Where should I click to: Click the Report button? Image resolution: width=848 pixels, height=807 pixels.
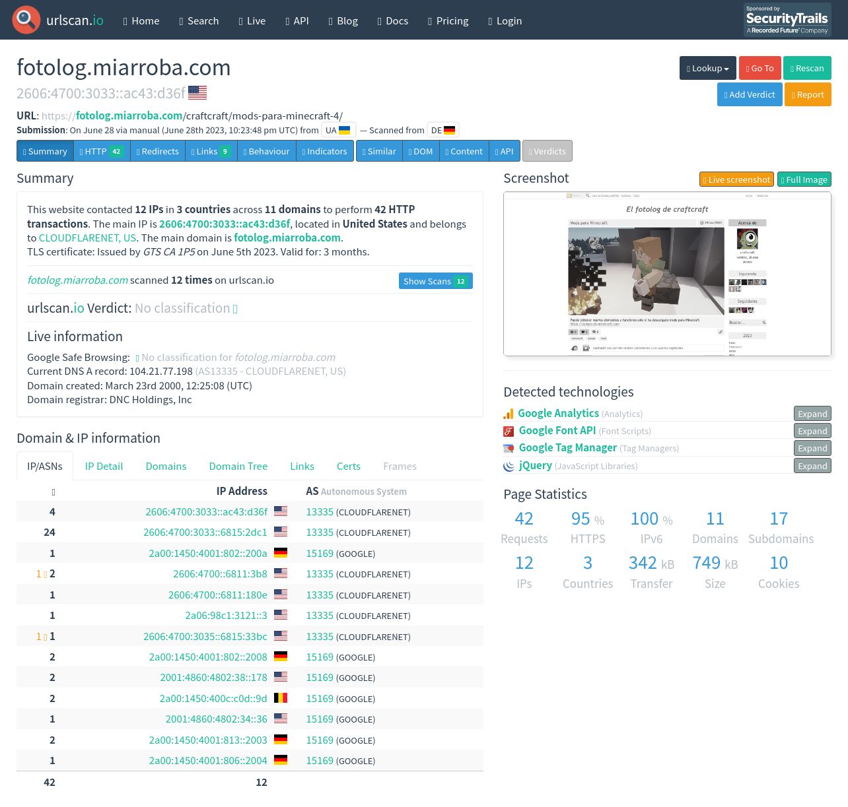tap(808, 94)
